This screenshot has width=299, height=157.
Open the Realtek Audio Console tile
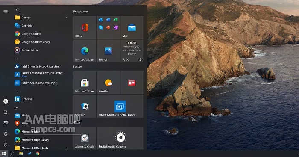click(120, 138)
